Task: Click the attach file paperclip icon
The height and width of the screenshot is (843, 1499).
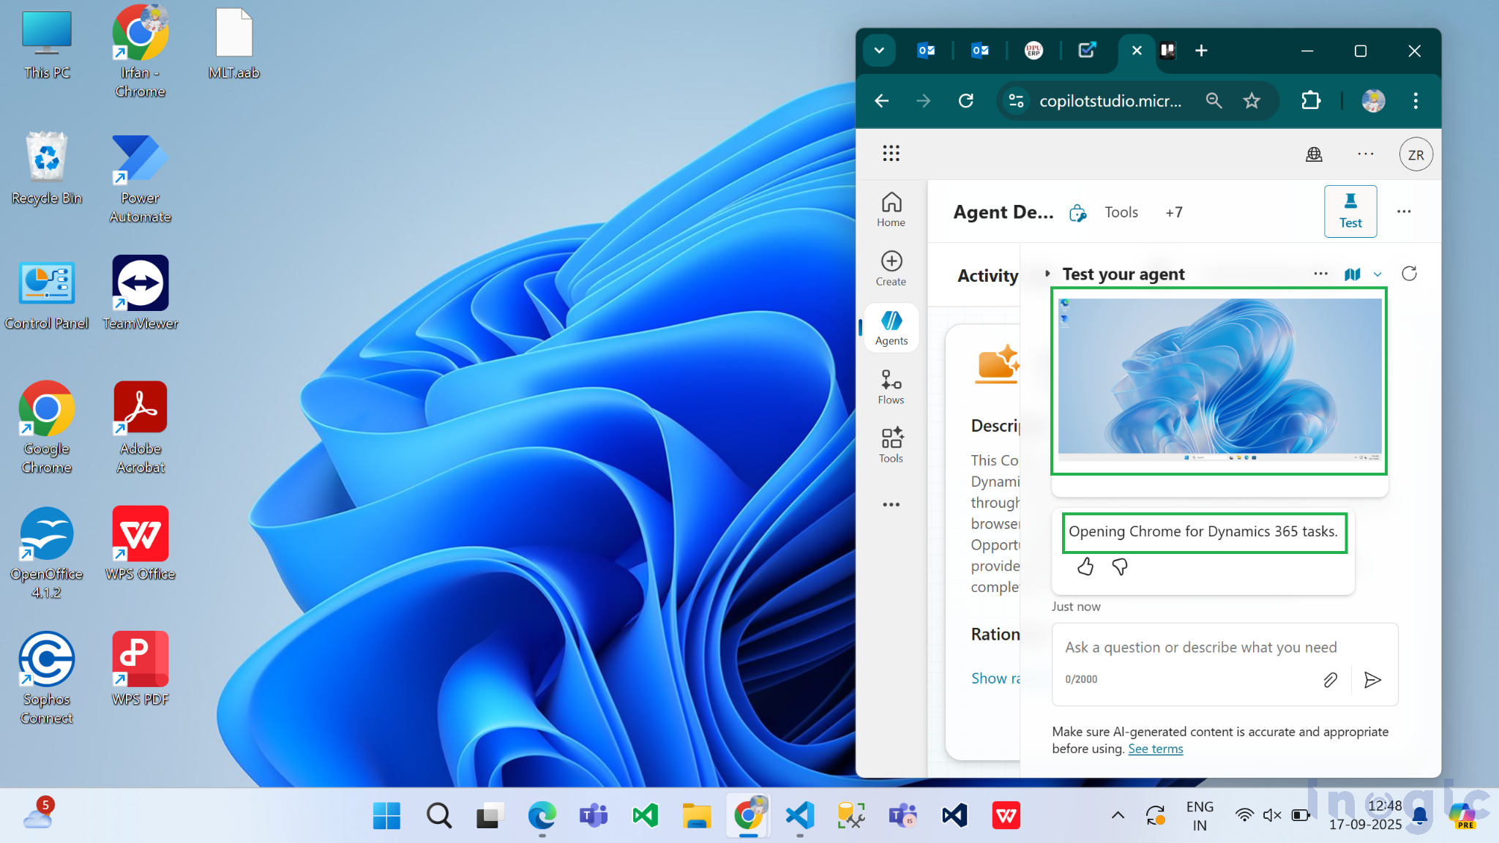Action: (x=1330, y=680)
